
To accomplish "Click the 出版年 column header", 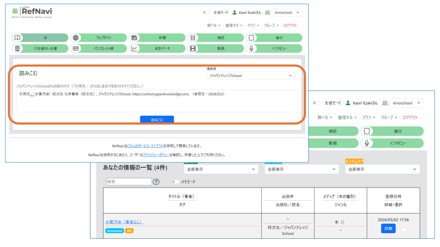I will (x=287, y=196).
